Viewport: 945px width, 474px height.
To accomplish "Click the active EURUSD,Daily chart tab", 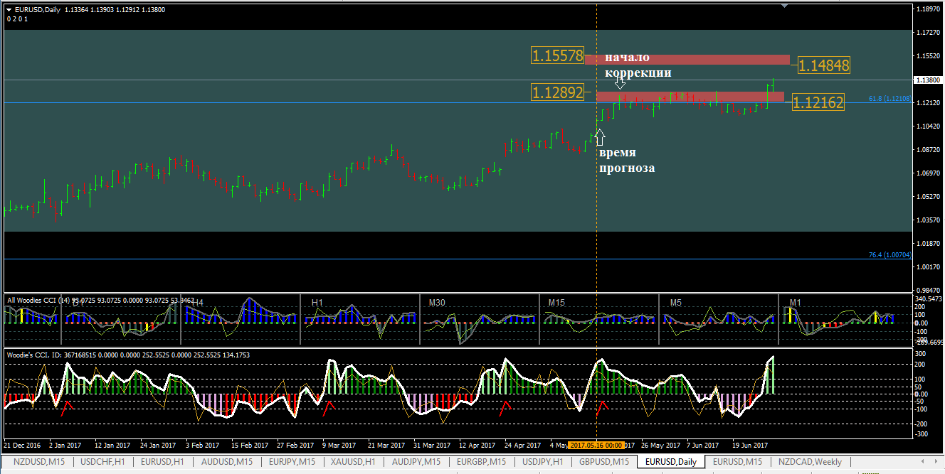I will click(x=670, y=462).
